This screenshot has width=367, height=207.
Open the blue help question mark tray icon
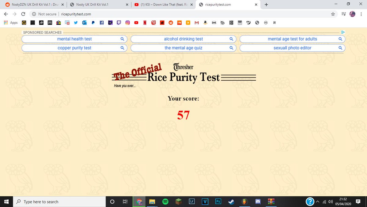click(310, 202)
